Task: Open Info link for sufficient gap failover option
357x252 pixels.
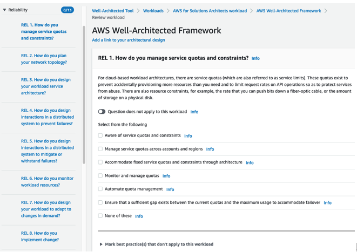Action: click(x=327, y=203)
